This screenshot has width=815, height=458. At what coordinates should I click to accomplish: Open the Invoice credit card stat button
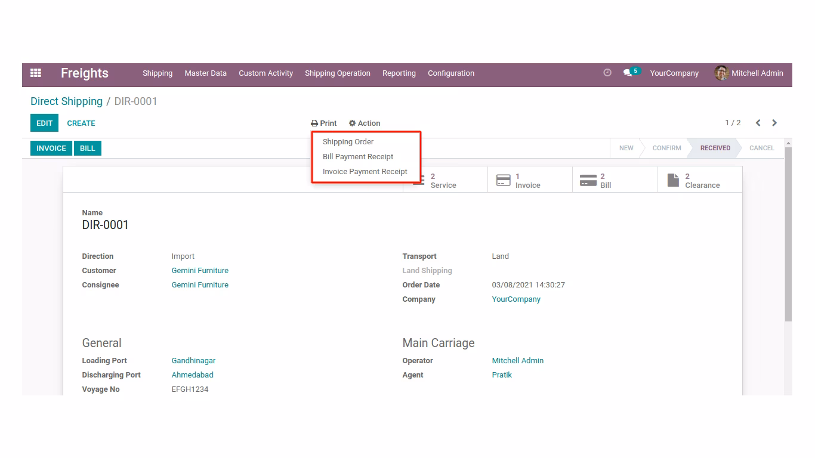pyautogui.click(x=530, y=180)
